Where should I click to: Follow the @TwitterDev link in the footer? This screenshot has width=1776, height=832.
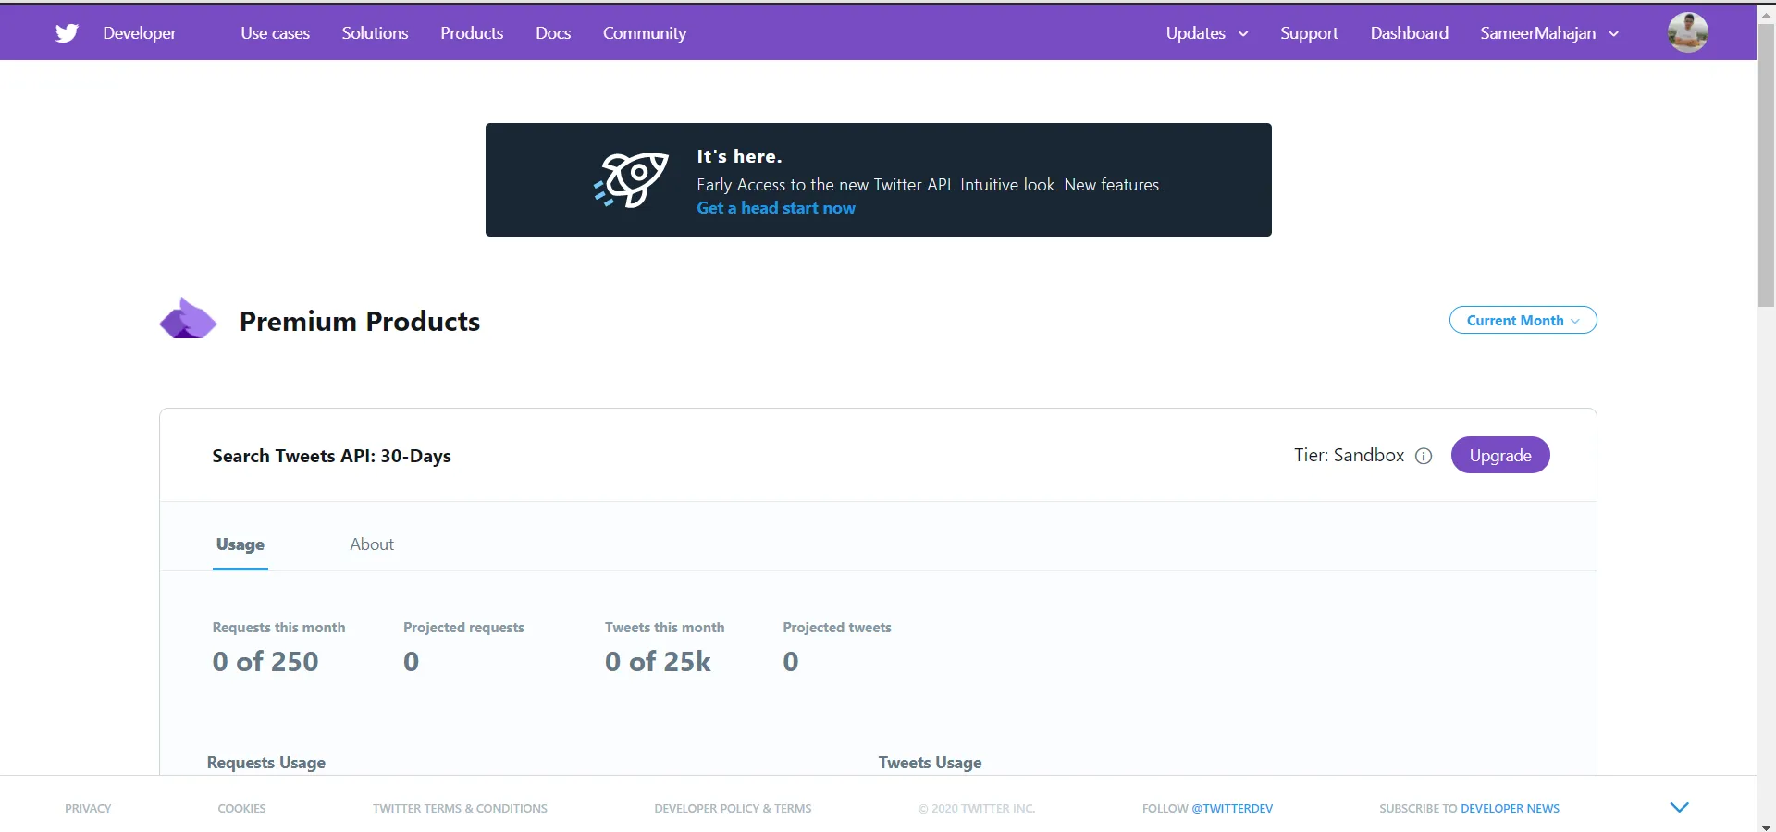(1233, 808)
